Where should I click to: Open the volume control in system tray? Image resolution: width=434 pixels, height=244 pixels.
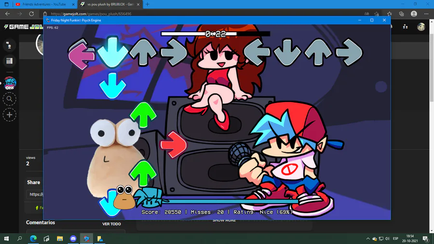(x=388, y=239)
